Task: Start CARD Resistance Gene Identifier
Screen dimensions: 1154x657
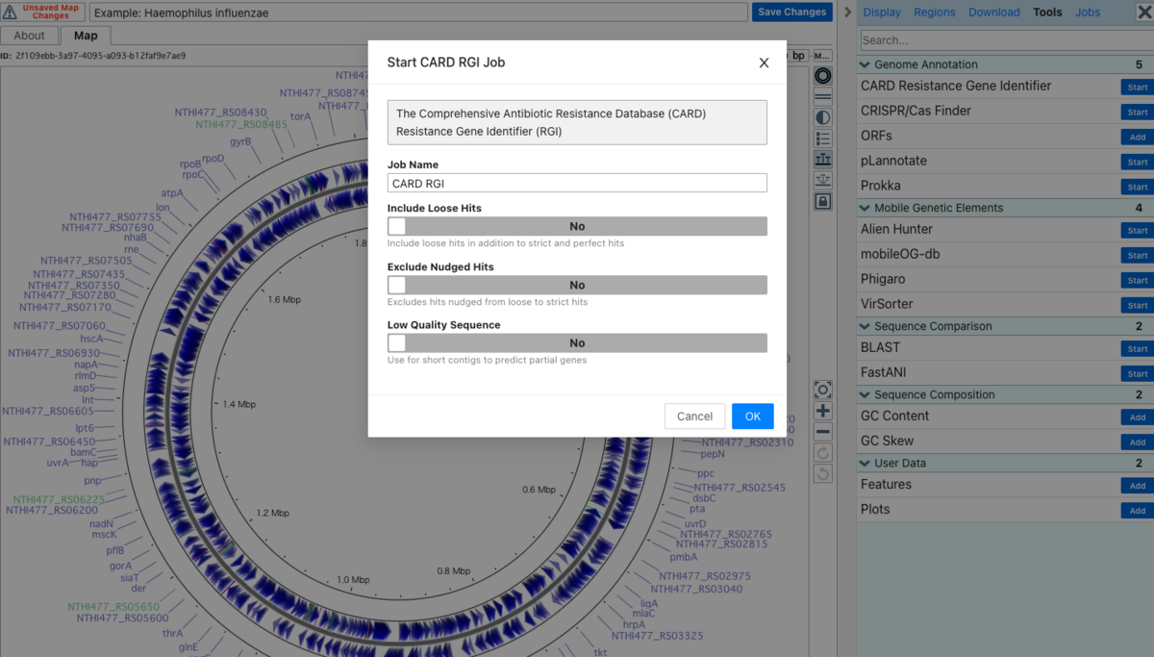Action: (x=1138, y=87)
